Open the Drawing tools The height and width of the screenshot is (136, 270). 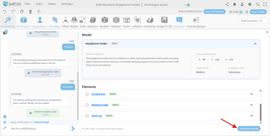coord(55,22)
